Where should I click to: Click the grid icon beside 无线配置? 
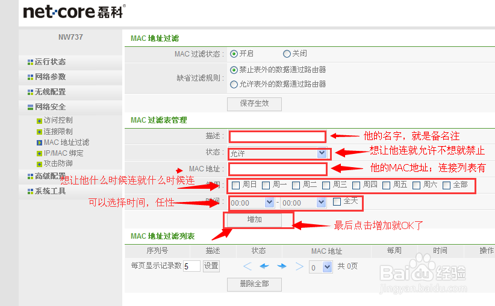coord(30,93)
